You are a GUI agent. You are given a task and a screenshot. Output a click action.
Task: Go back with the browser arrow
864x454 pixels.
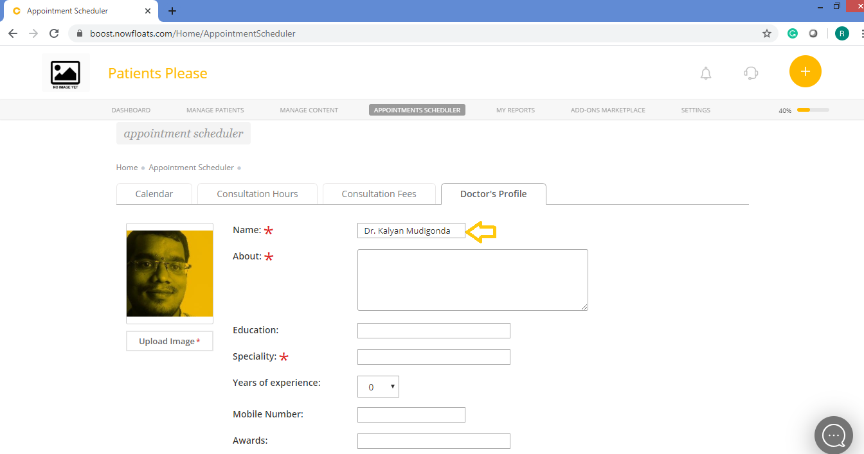[13, 33]
